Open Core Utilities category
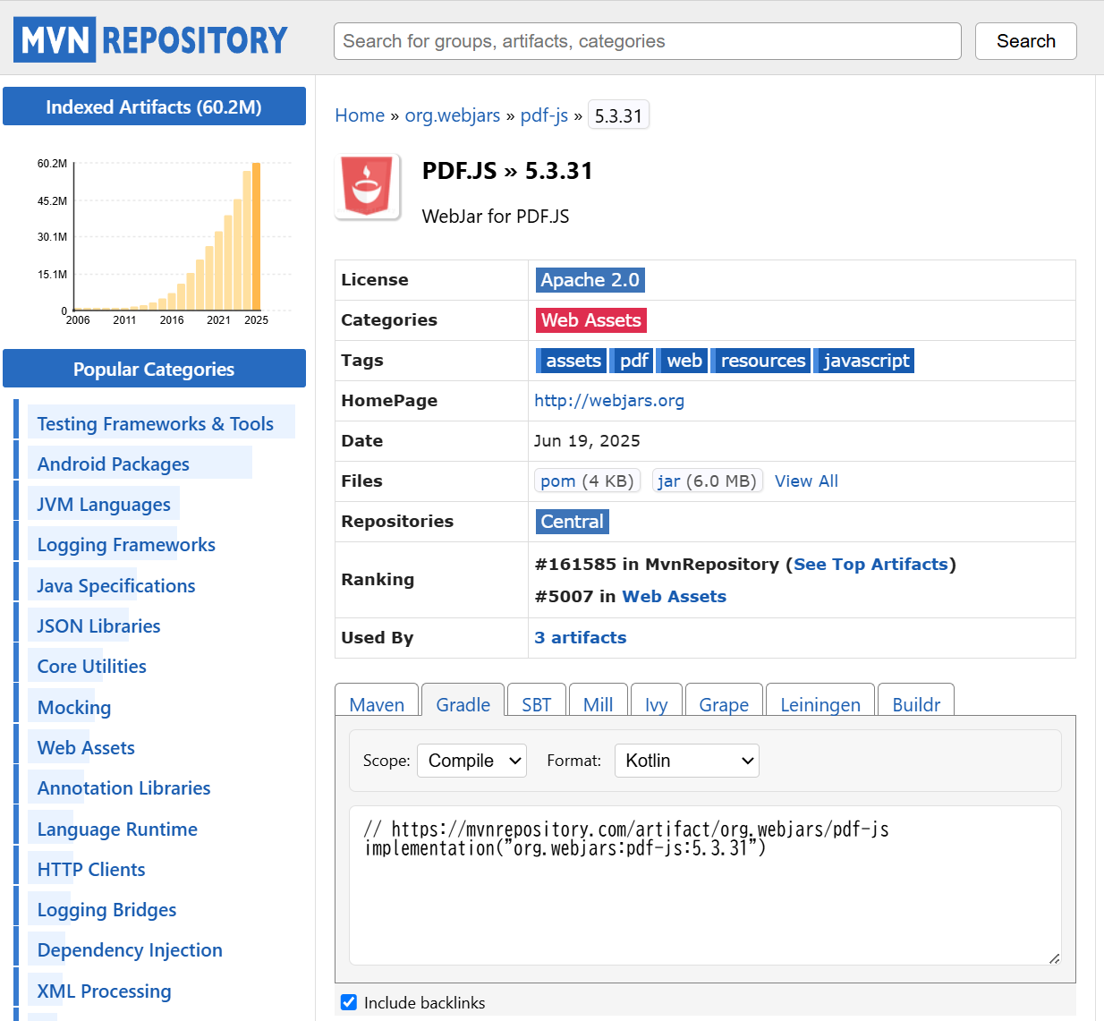The image size is (1104, 1021). coord(91,667)
